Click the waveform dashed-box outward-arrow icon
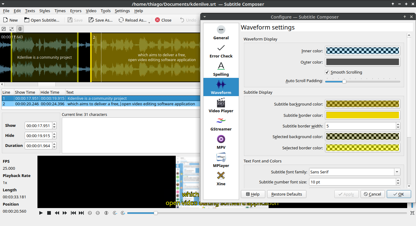The image size is (416, 226). pyautogui.click(x=12, y=29)
